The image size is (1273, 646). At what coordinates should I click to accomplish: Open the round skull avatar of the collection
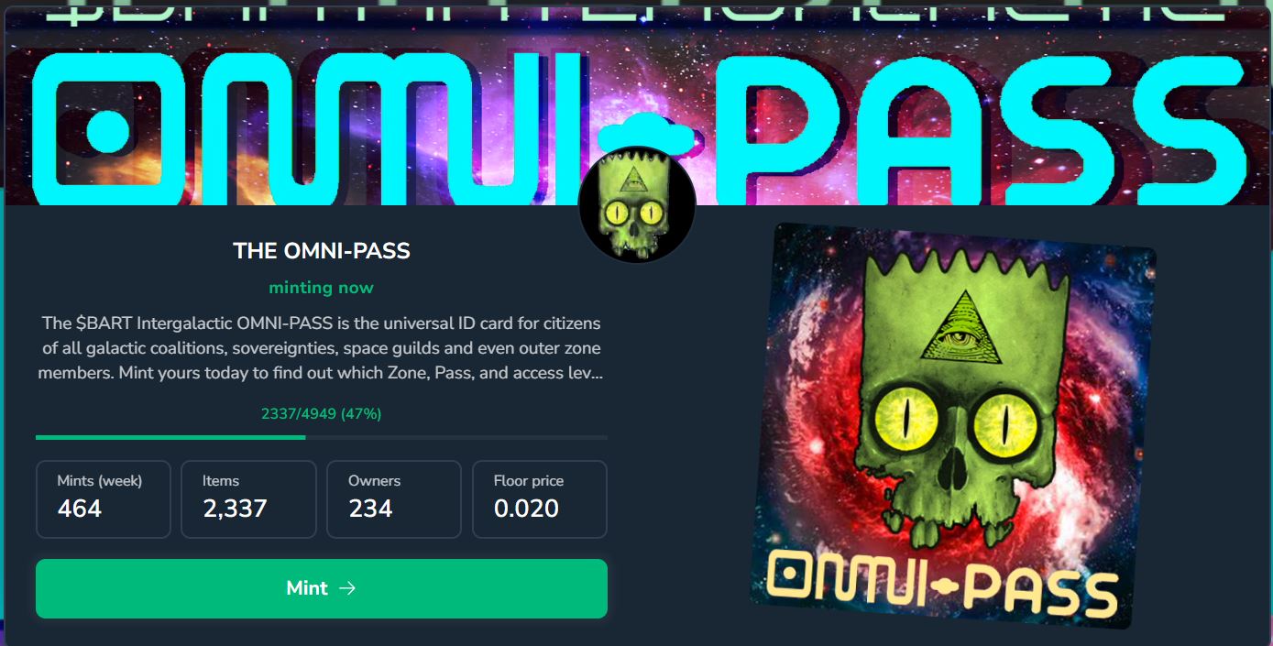pyautogui.click(x=637, y=205)
